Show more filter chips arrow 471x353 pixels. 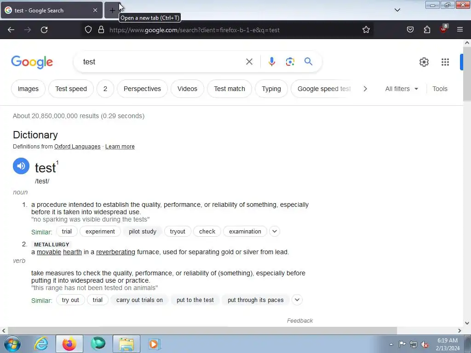(x=365, y=89)
